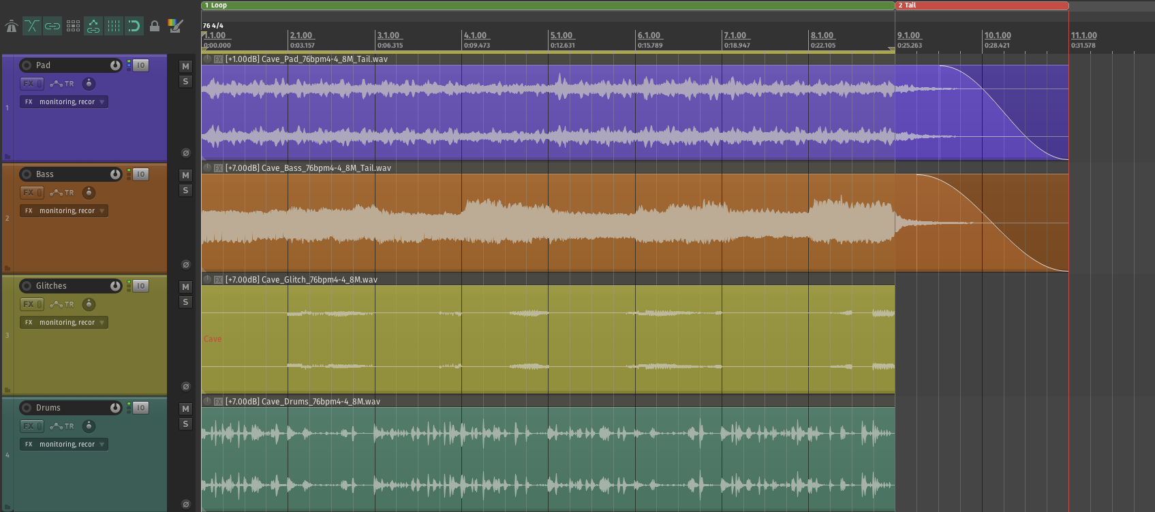Arm the Bass track for recording
Screen dimensions: 1155x512
coord(27,174)
